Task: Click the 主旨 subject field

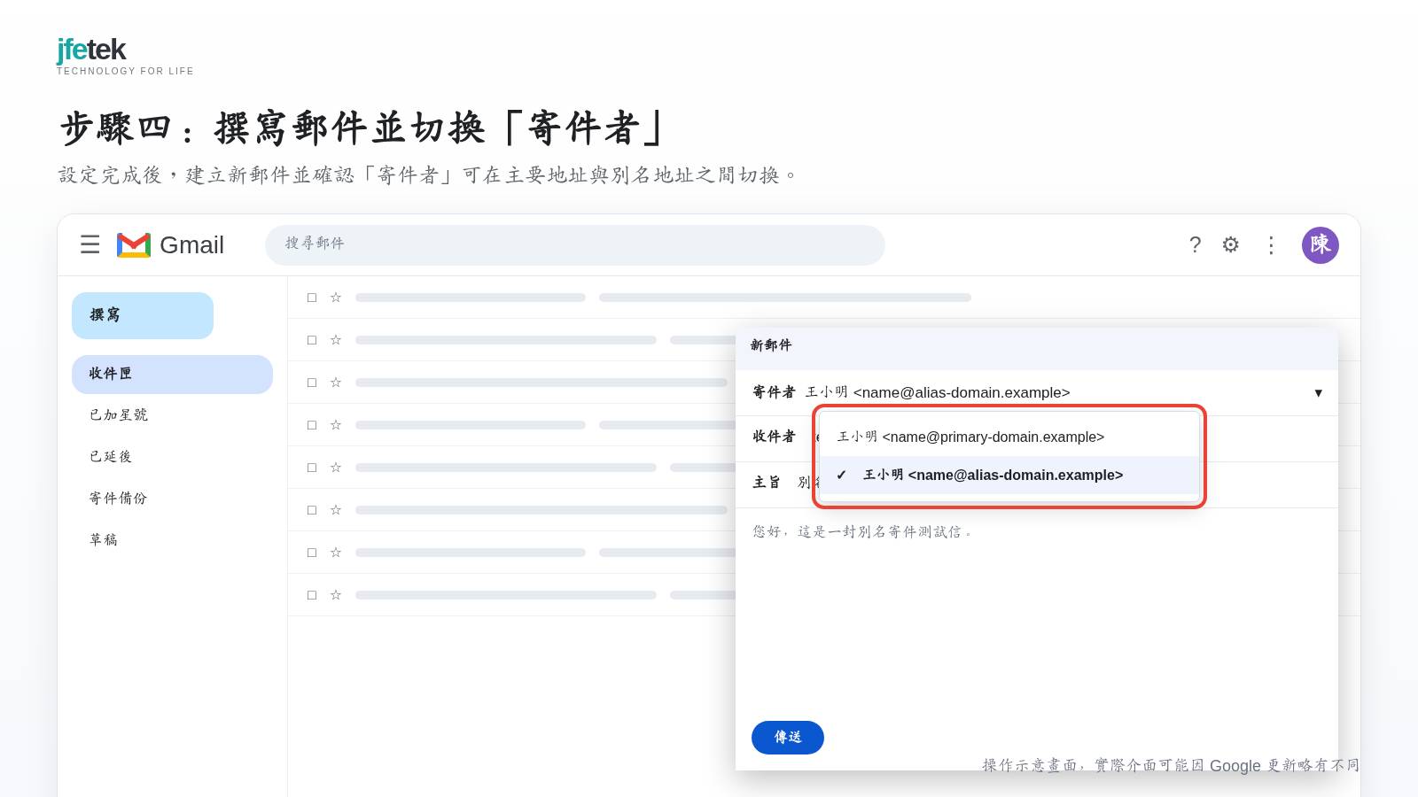Action: (1037, 484)
